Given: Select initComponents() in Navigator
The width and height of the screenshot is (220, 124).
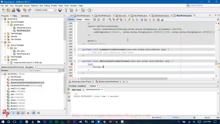Looking at the screenshot, I should click(17, 80).
